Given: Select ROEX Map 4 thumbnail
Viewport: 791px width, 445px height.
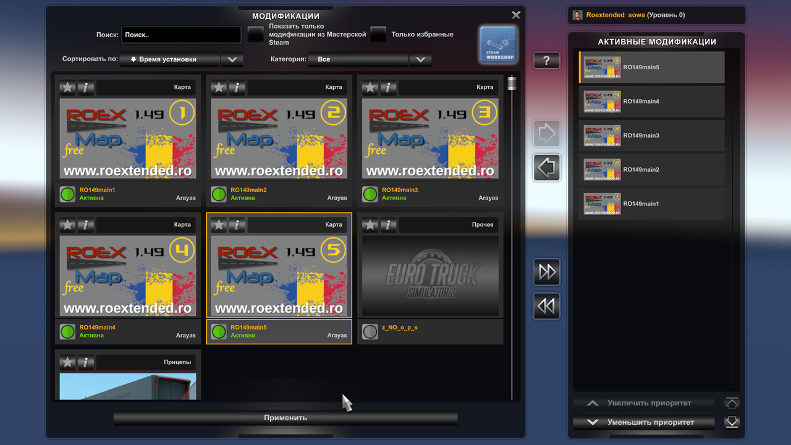Looking at the screenshot, I should 128,276.
